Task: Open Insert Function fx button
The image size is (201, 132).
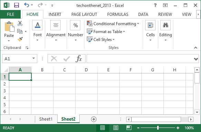Action: 79,59
